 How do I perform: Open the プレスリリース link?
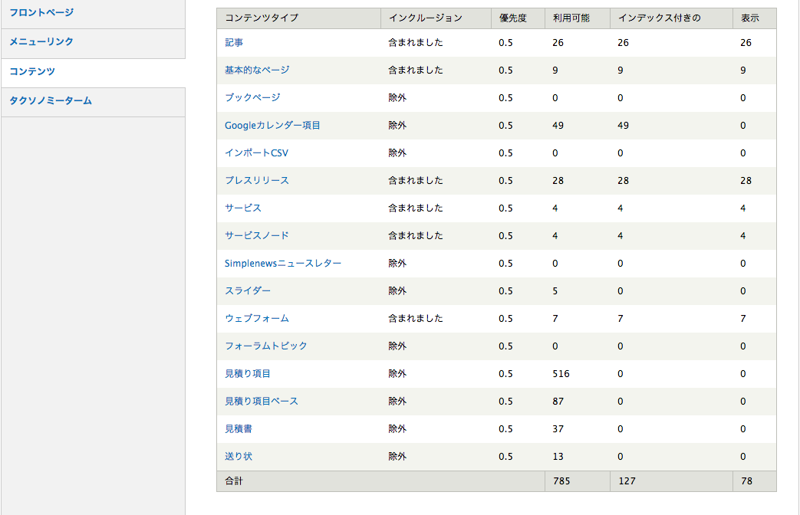pos(257,181)
